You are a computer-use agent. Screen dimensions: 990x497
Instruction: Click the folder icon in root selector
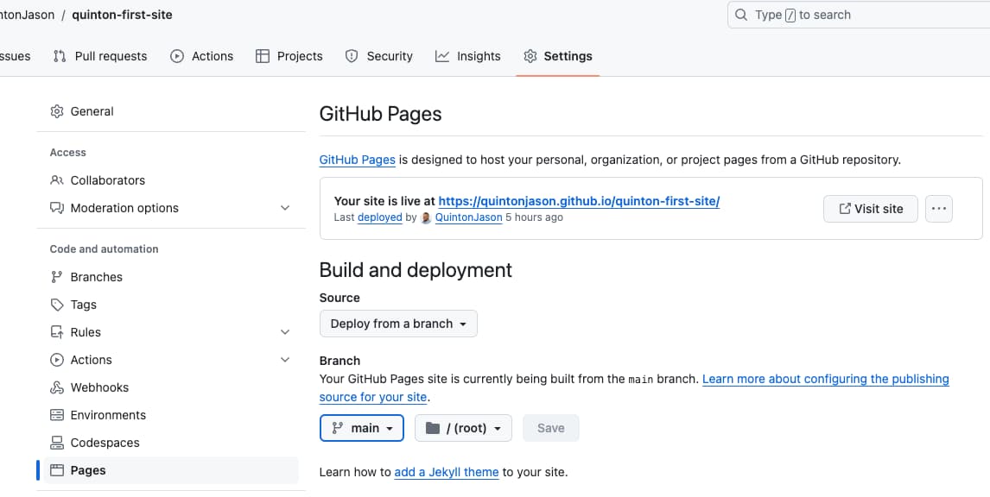(433, 428)
